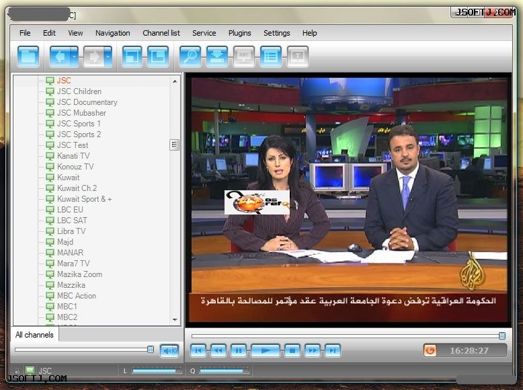Toggle the ABC subtitles toolbar icon

pos(244,56)
